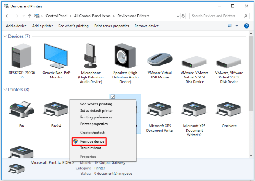Select the Microsoft XPS Document Writer#:2 printer

click(194, 109)
